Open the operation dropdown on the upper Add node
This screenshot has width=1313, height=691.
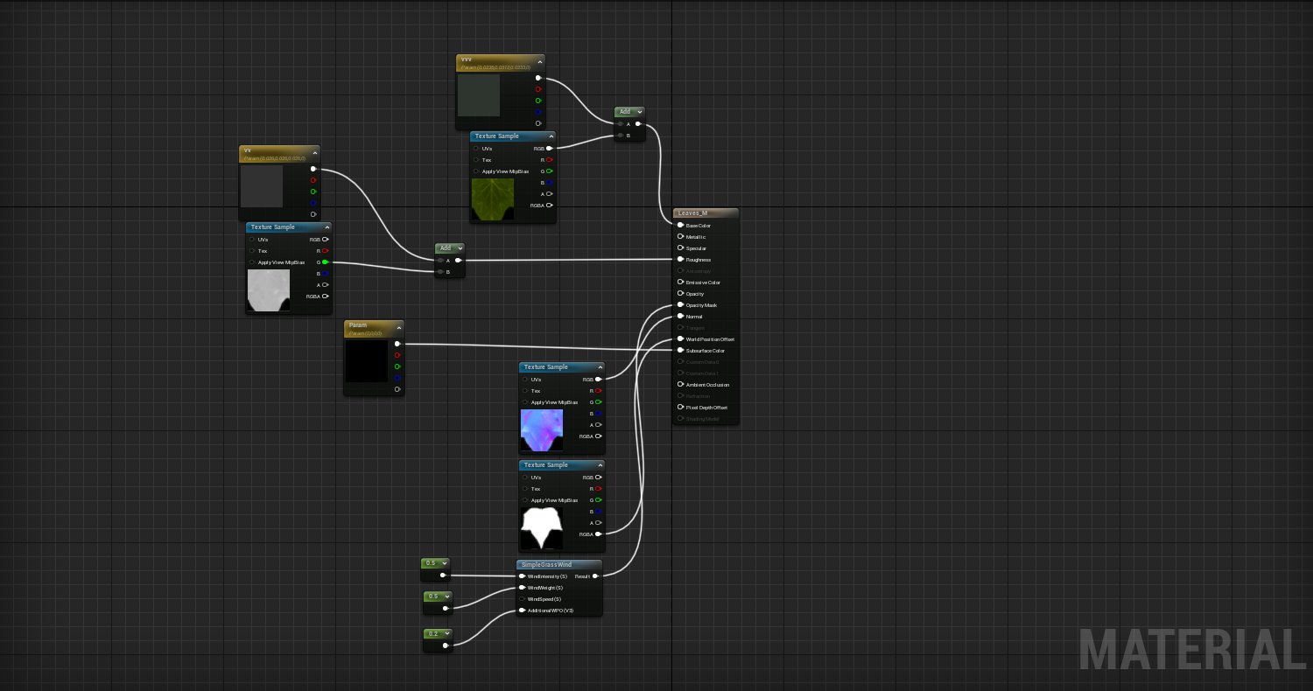point(638,111)
